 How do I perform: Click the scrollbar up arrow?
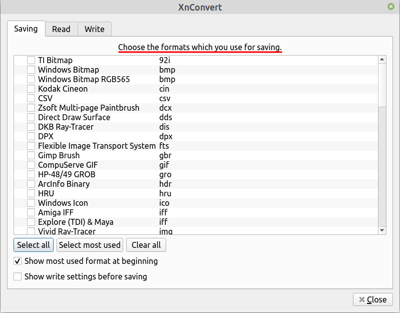[382, 60]
